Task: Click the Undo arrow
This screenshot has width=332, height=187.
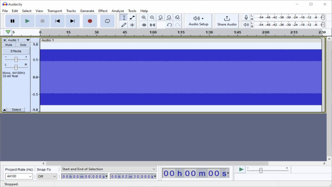Action: (169, 25)
